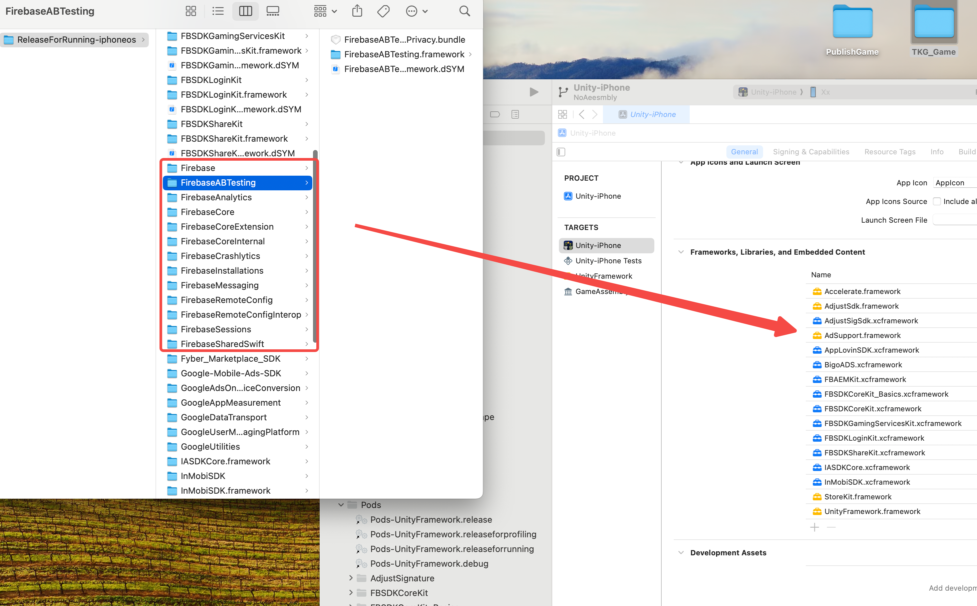Switch Finder to gallery view

coord(273,11)
